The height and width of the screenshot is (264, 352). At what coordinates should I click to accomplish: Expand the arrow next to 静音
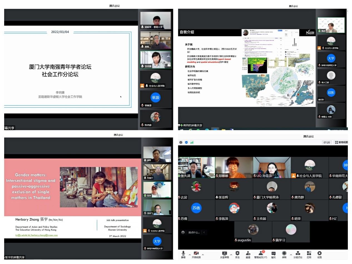click(190, 255)
